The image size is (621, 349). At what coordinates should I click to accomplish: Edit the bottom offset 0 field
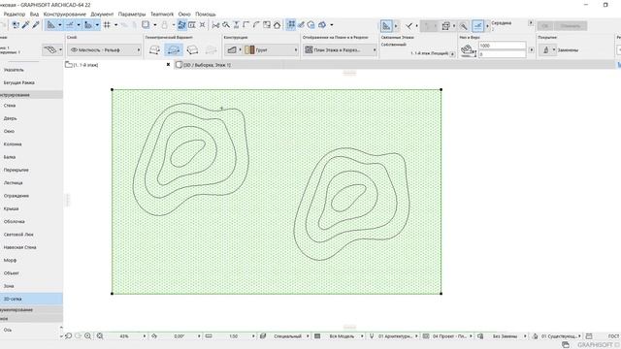coord(502,54)
